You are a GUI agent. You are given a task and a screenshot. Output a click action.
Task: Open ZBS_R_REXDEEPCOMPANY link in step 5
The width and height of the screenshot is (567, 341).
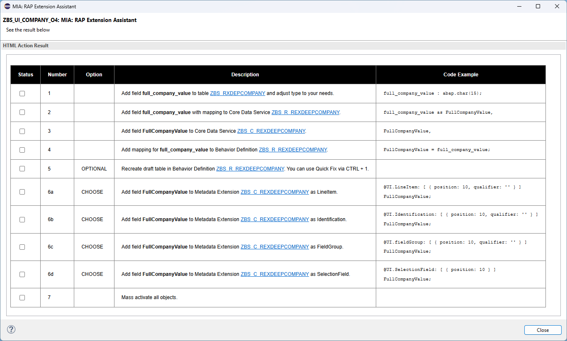[250, 169]
